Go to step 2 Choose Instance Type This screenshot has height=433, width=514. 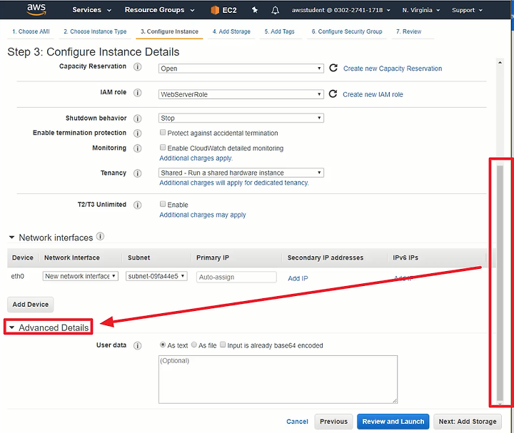coord(95,31)
